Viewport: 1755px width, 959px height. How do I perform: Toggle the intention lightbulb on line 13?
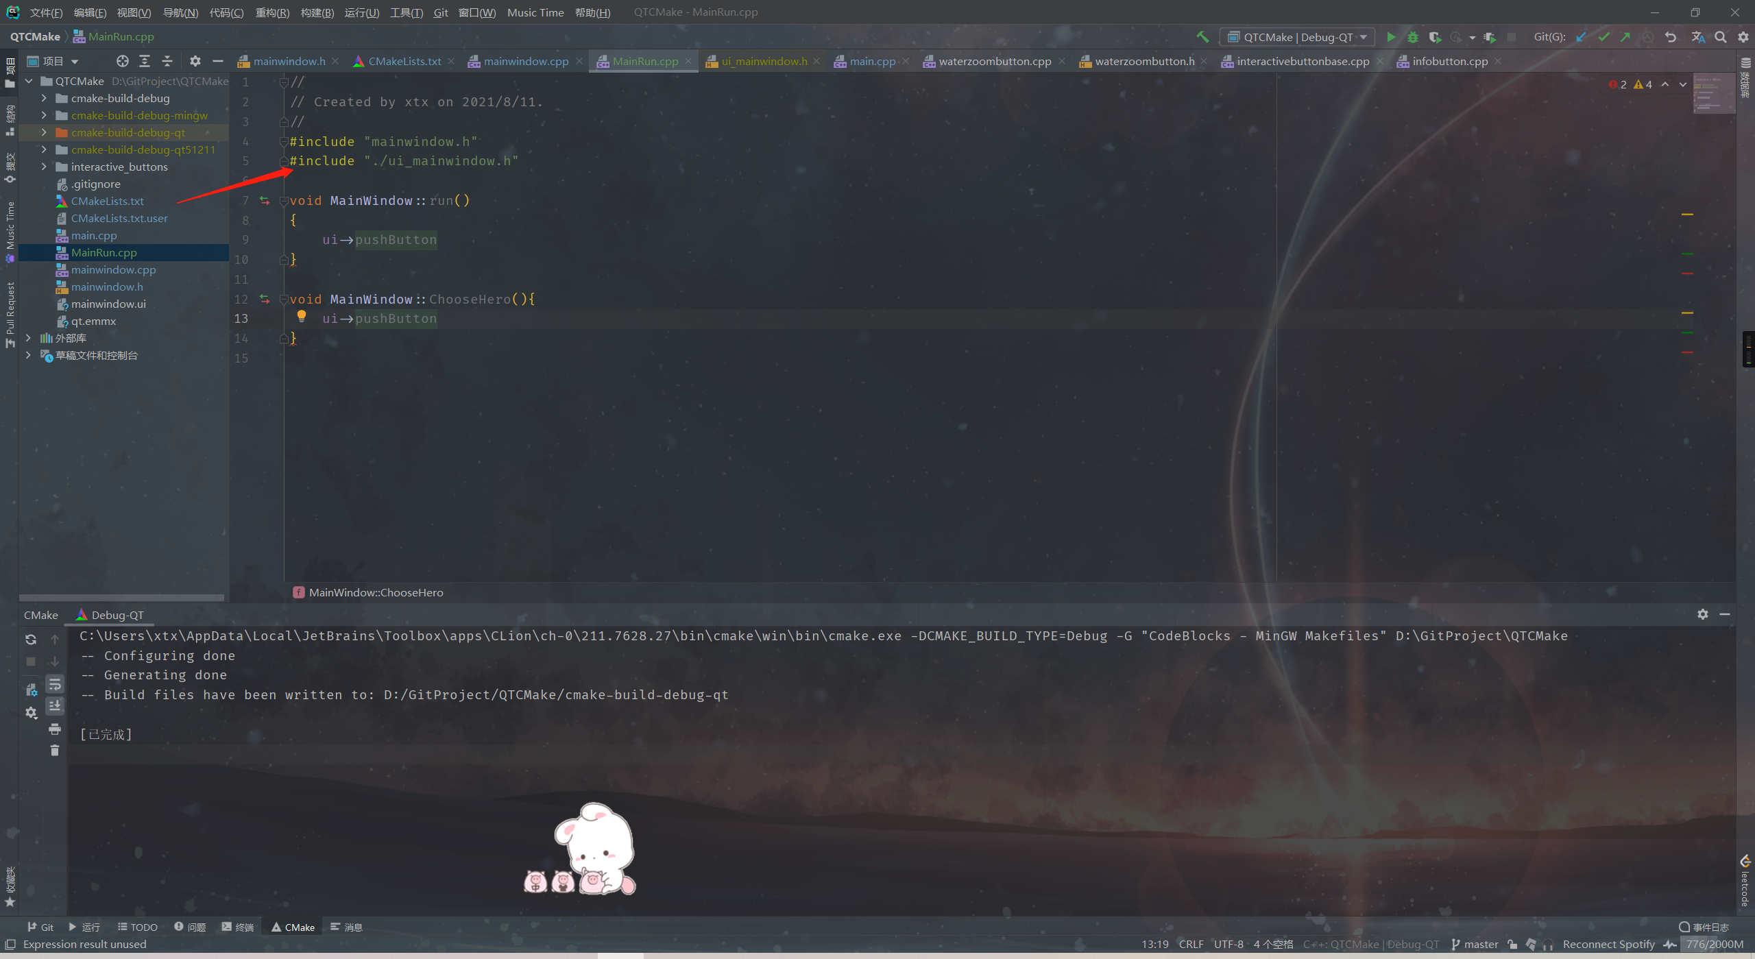click(x=301, y=316)
